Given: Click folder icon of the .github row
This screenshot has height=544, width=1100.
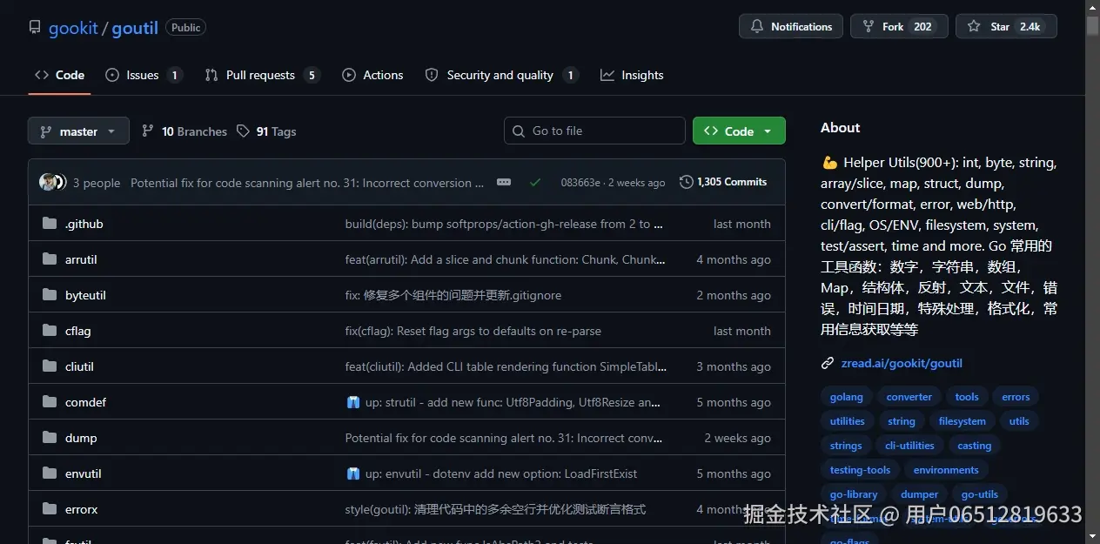Looking at the screenshot, I should [50, 224].
